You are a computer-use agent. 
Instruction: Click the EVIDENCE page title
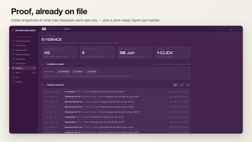coord(52,39)
